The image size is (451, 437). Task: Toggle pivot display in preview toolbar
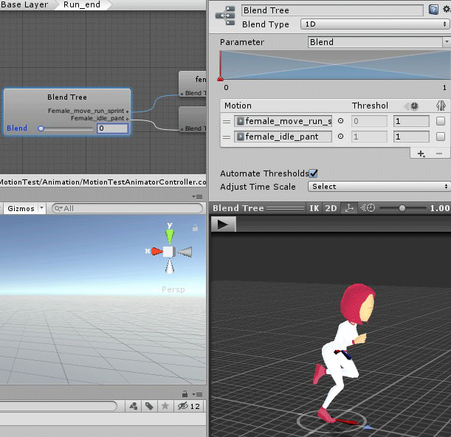coord(351,208)
